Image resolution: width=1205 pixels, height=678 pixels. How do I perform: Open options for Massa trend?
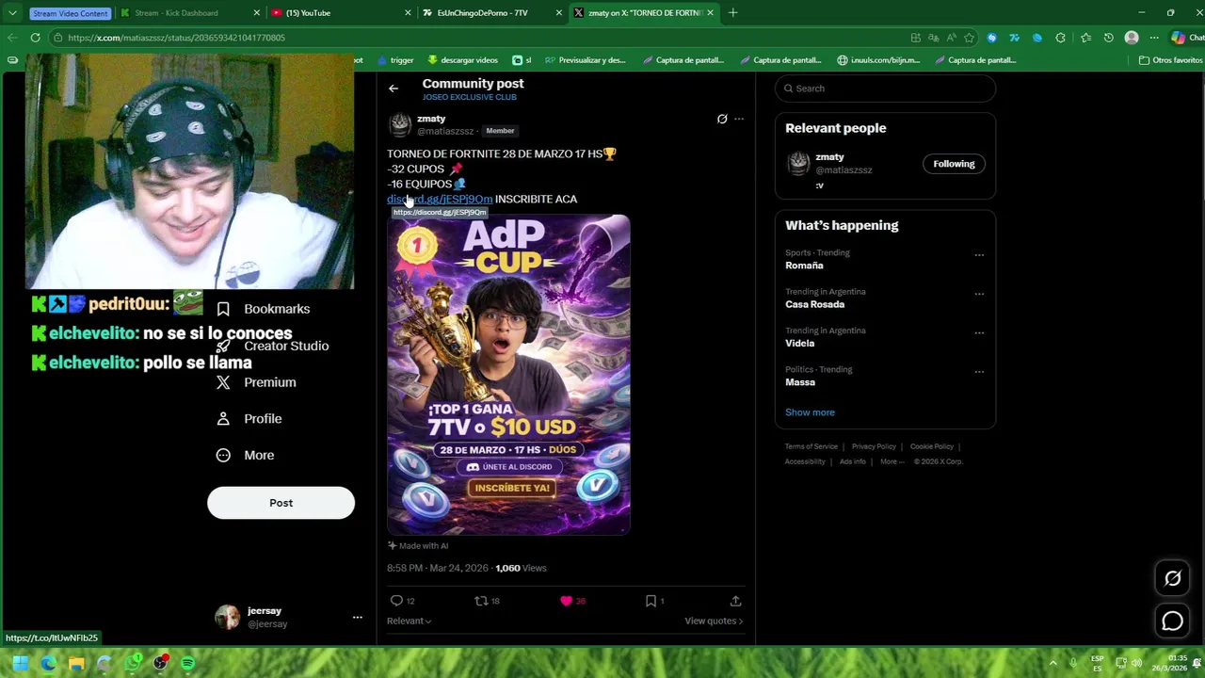(x=979, y=372)
